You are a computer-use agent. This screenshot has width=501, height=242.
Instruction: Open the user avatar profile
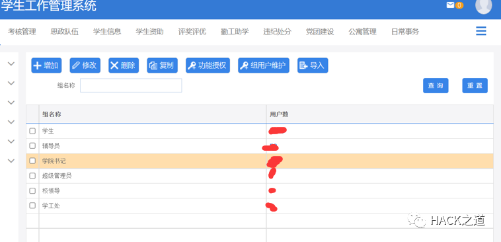click(483, 6)
